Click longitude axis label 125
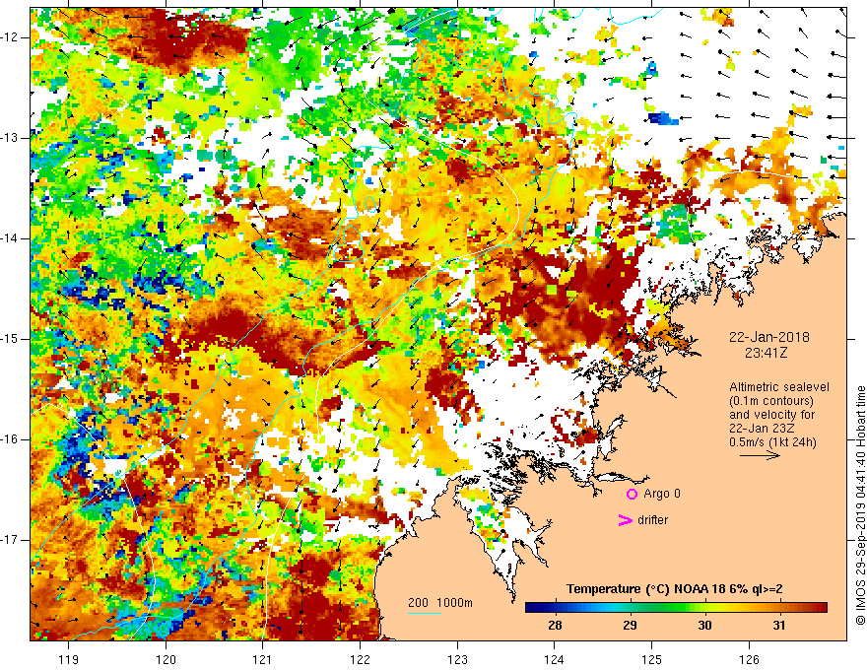Image resolution: width=867 pixels, height=670 pixels. [652, 660]
